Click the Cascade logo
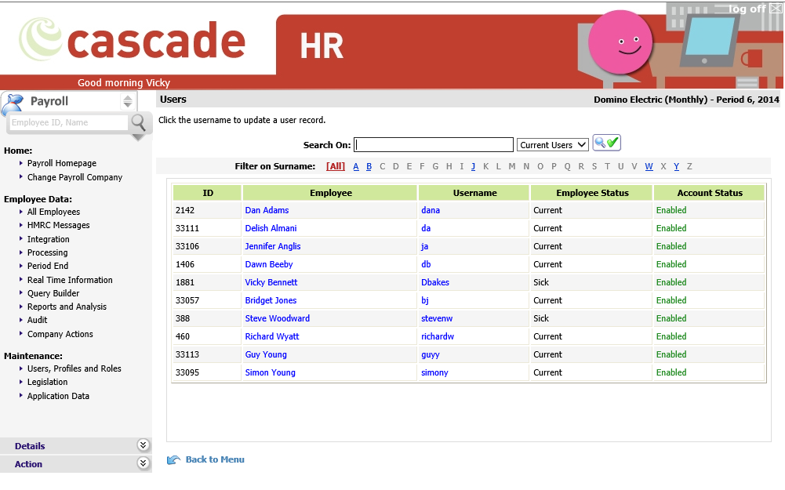The height and width of the screenshot is (490, 785). pyautogui.click(x=133, y=39)
